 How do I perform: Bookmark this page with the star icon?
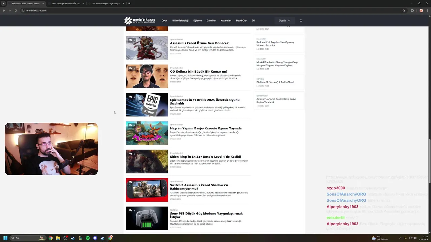[404, 10]
